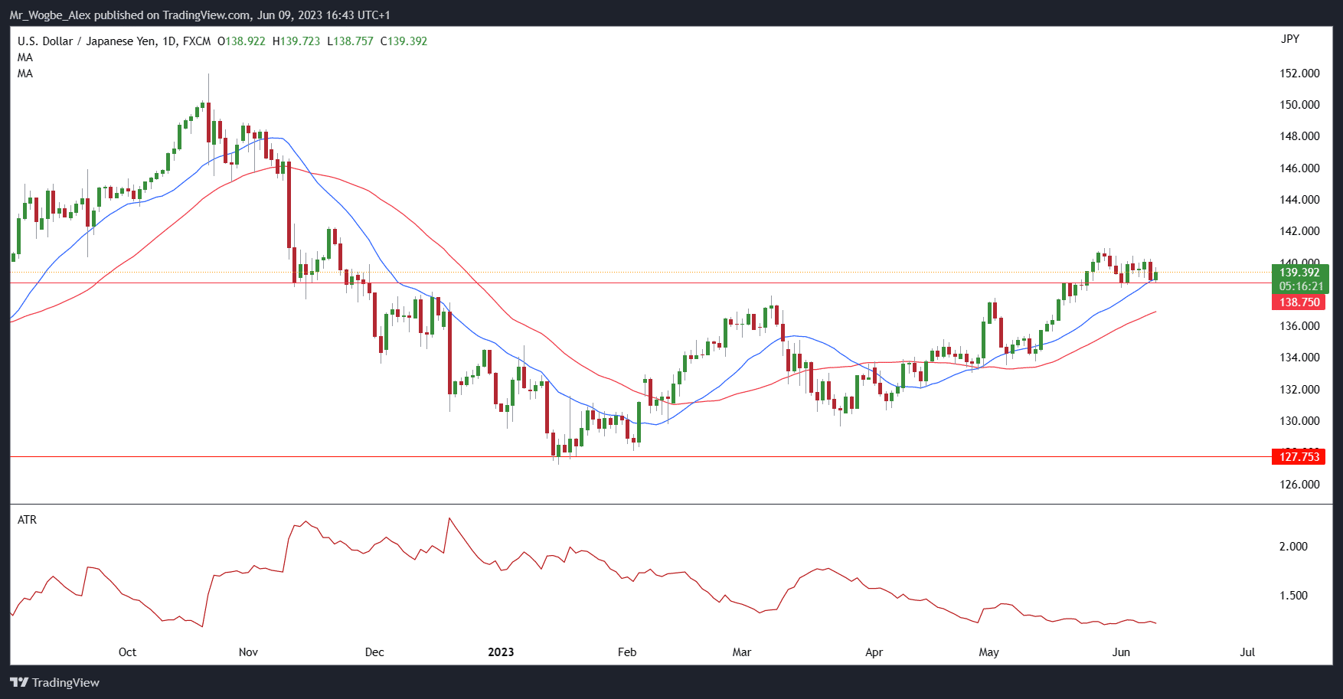The image size is (1343, 699).
Task: Click the Nov time axis label
Action: click(248, 652)
